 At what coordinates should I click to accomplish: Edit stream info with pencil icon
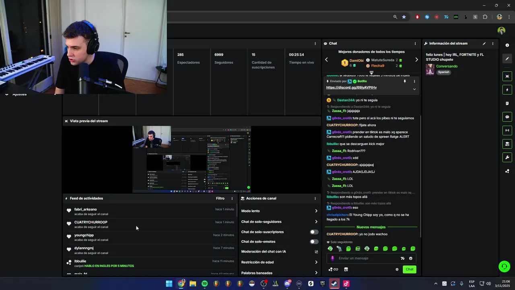point(484,43)
